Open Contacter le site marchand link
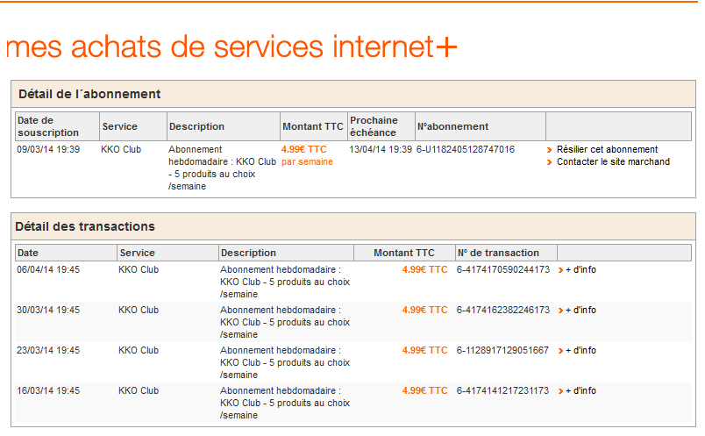Viewport: 705px width, 436px height. point(613,161)
